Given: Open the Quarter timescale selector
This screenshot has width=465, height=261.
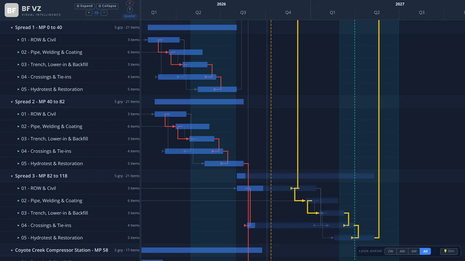Looking at the screenshot, I should tap(130, 16).
